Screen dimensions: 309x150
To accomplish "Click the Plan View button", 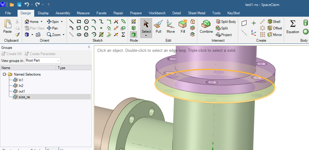I will tap(35, 28).
